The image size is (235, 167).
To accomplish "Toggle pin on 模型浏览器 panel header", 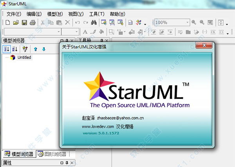I will (x=67, y=41).
